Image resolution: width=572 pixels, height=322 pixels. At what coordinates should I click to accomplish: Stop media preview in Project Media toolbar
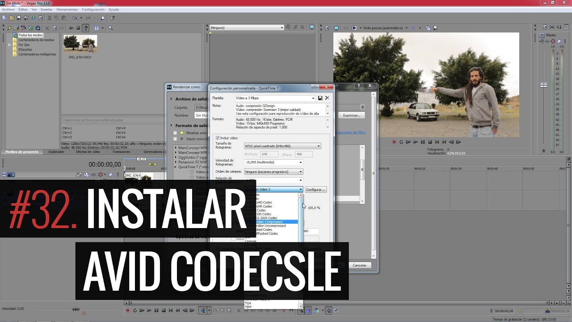pyautogui.click(x=78, y=28)
